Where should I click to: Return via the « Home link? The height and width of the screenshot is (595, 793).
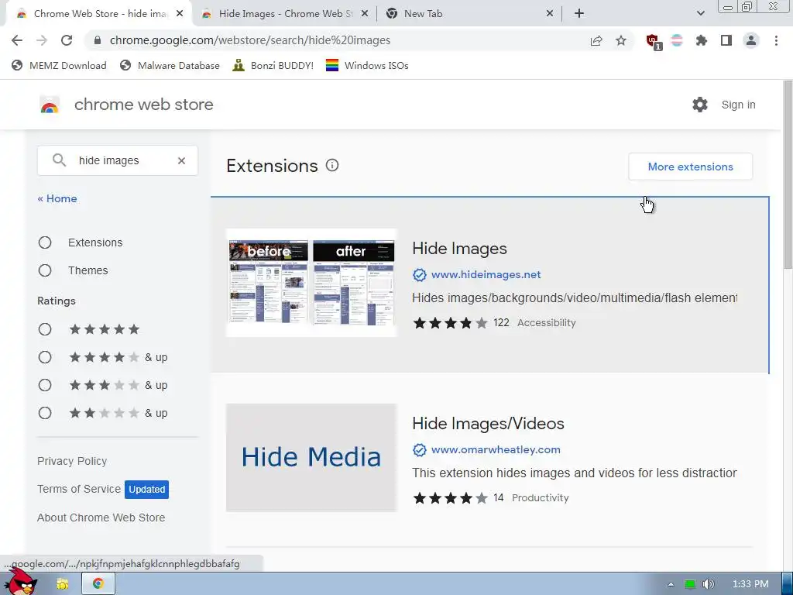click(57, 199)
